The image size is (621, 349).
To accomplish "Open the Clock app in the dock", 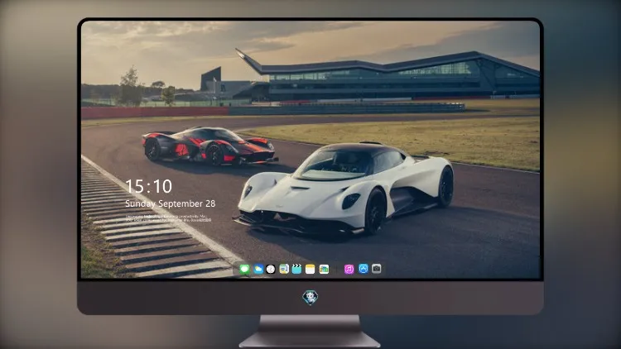I will coord(271,269).
